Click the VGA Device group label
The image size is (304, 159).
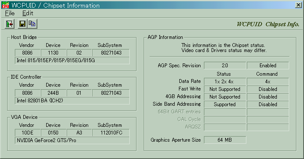pyautogui.click(x=24, y=117)
